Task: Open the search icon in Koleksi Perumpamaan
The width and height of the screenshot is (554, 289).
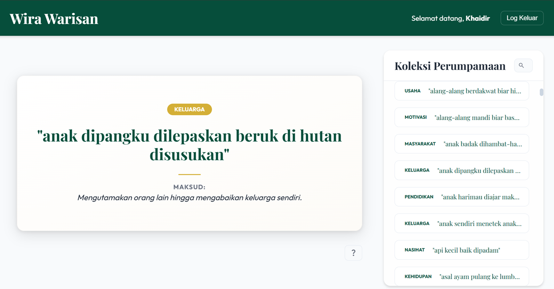Action: tap(523, 65)
